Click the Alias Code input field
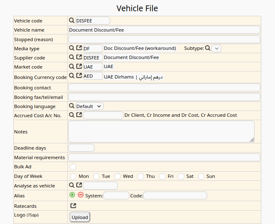 pos(175,195)
